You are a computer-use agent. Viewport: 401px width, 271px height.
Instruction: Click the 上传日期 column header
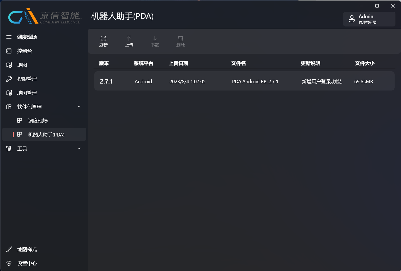178,63
